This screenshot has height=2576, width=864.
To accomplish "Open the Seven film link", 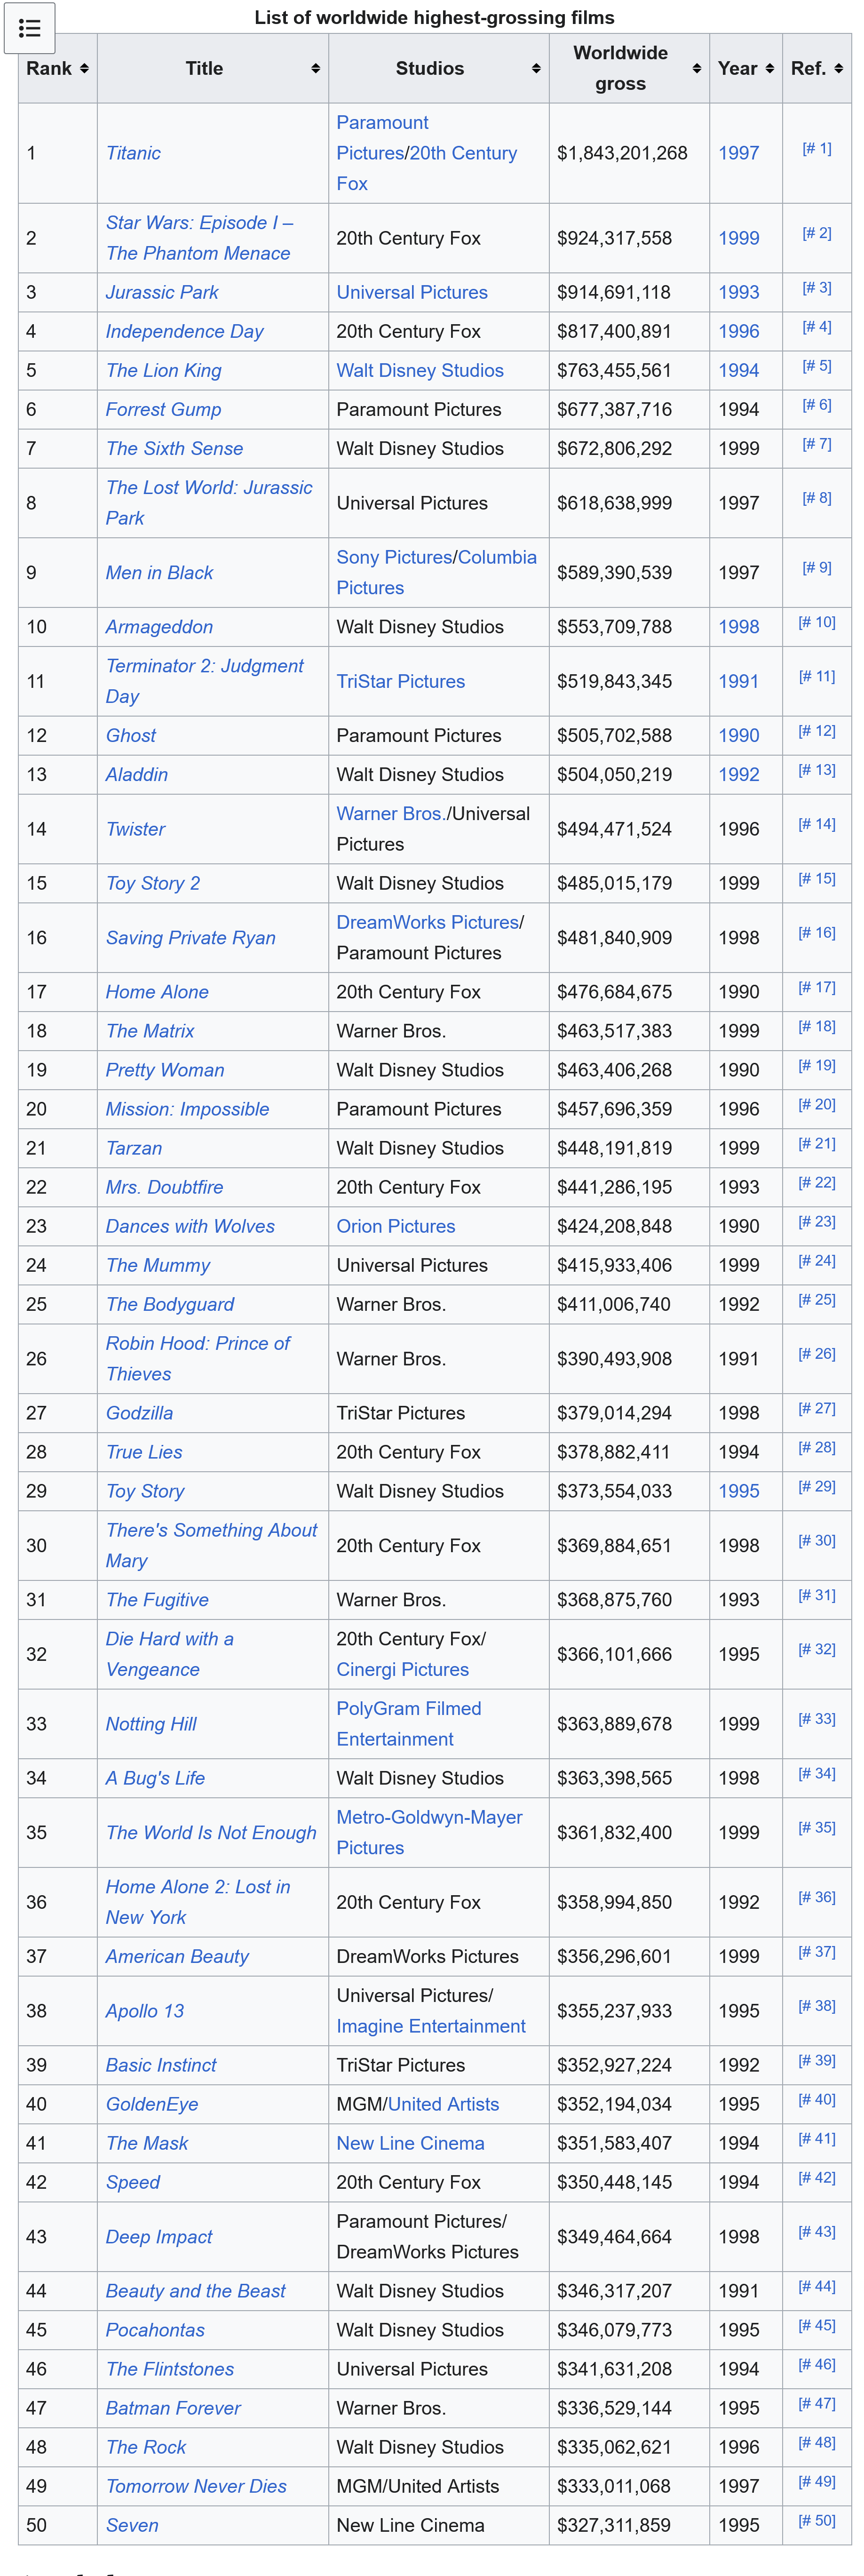I will [132, 2525].
